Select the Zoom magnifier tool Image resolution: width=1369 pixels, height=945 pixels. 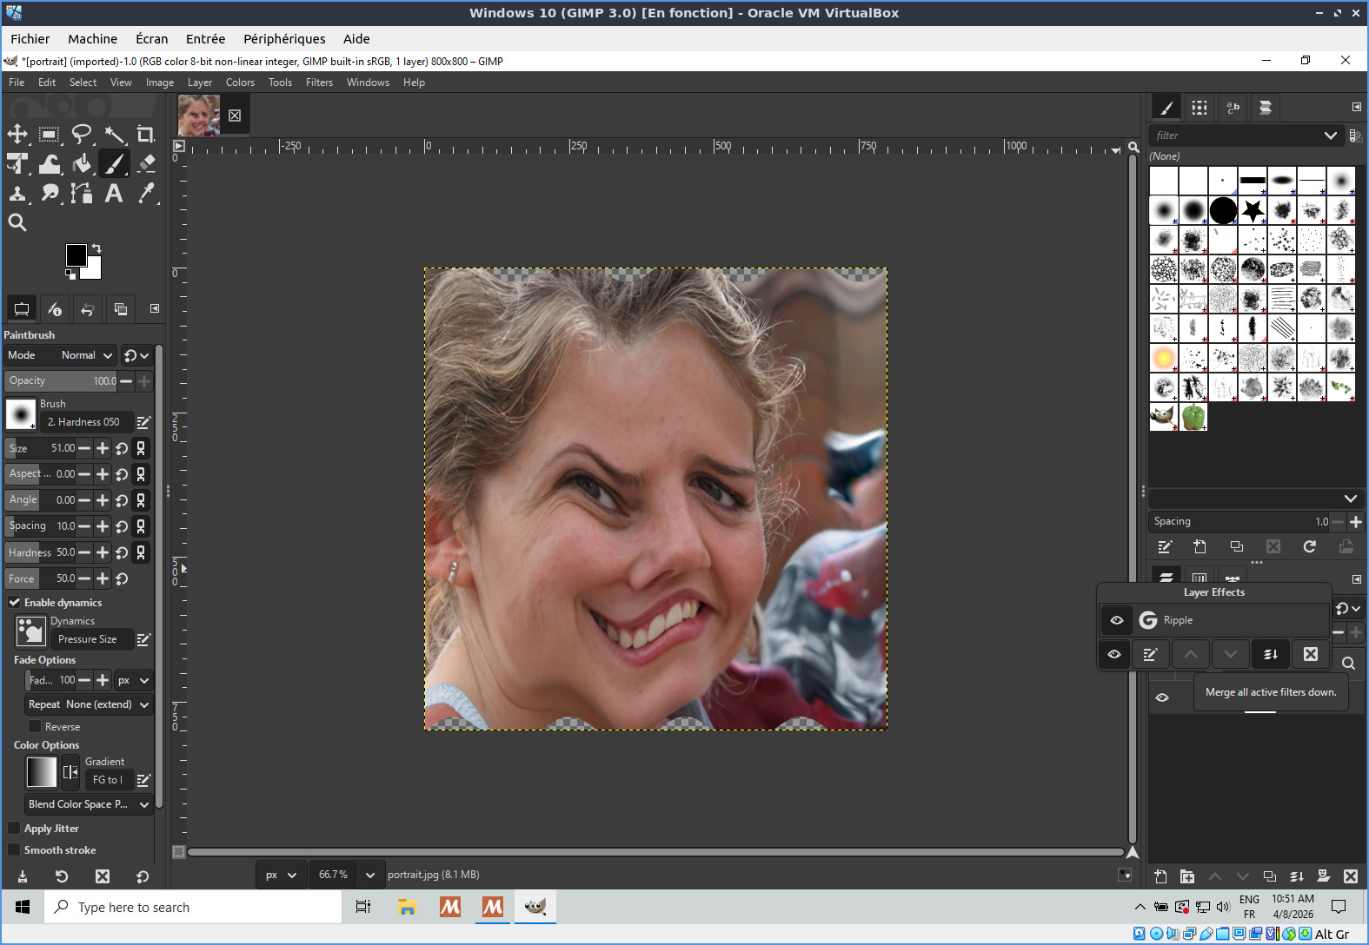click(x=17, y=222)
